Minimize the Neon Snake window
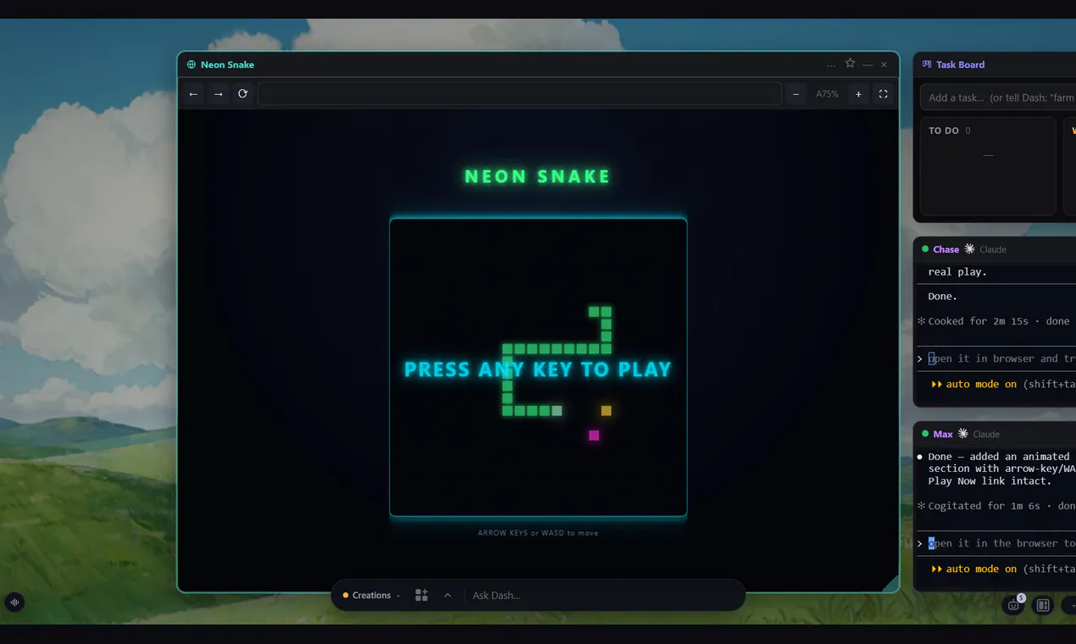This screenshot has height=644, width=1076. 868,65
